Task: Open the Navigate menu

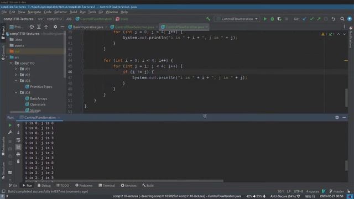Action: pos(34,12)
